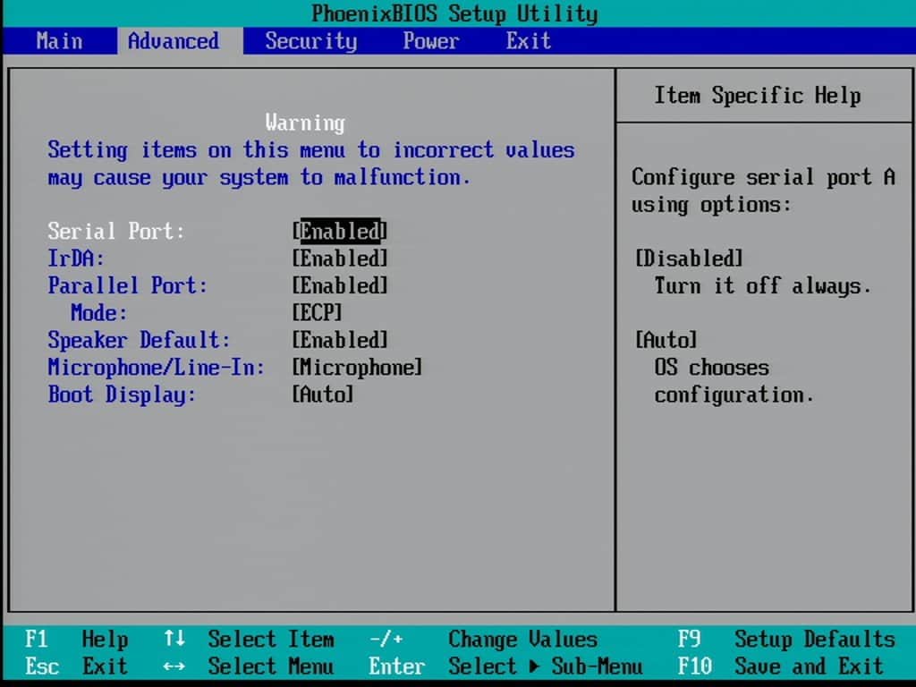Click the Warning heading

coord(305,123)
